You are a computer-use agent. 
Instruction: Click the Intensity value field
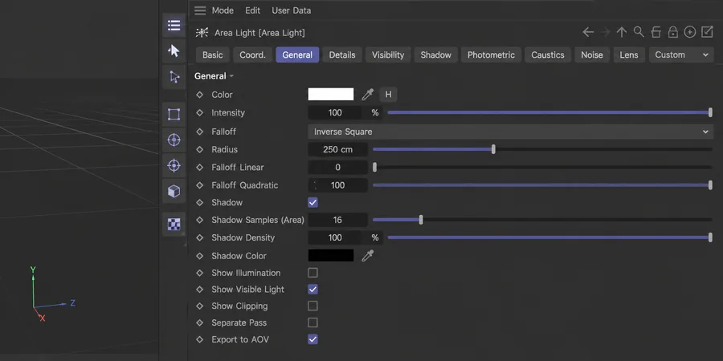tap(335, 112)
